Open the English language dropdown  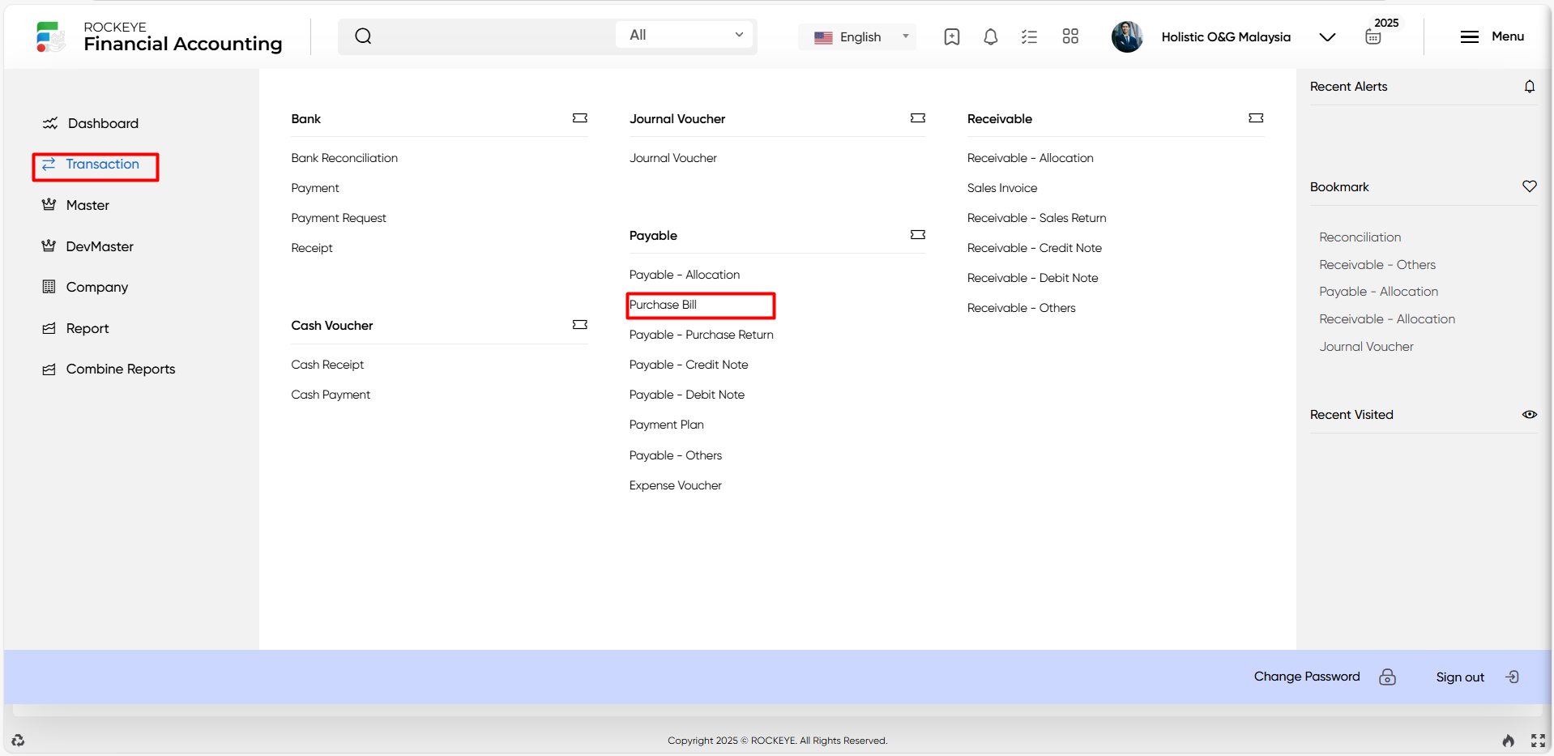[857, 36]
